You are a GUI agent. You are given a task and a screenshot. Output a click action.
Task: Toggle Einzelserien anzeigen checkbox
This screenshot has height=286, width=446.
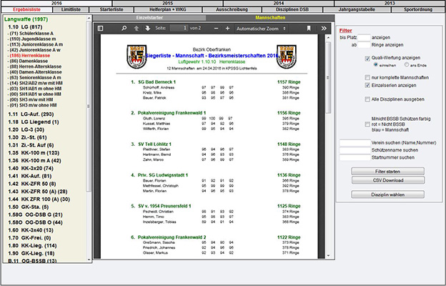[x=367, y=85]
